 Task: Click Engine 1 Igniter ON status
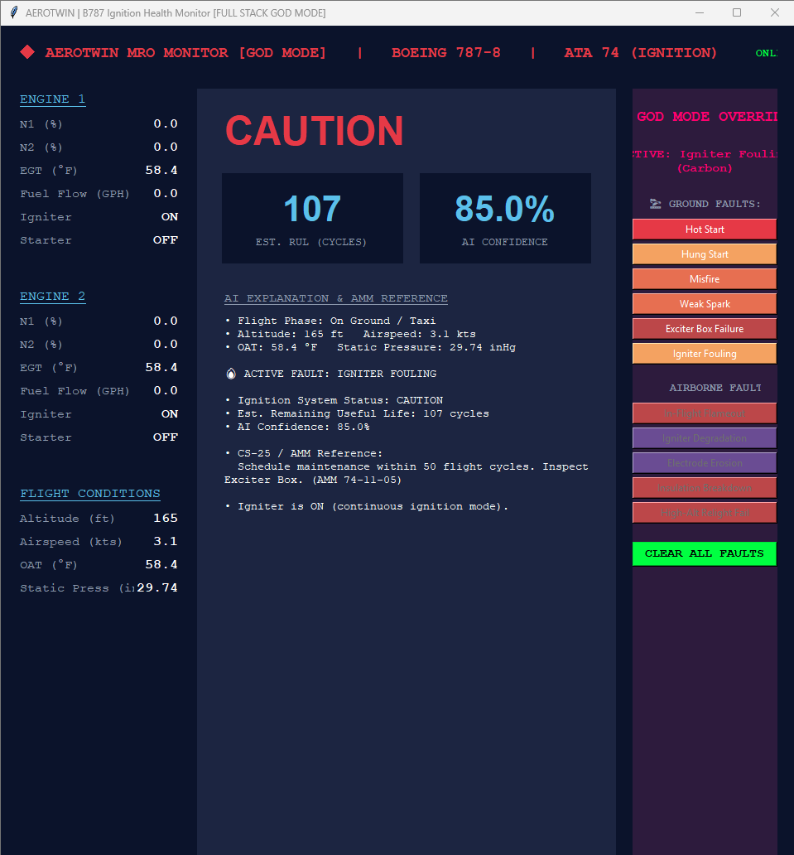[170, 217]
